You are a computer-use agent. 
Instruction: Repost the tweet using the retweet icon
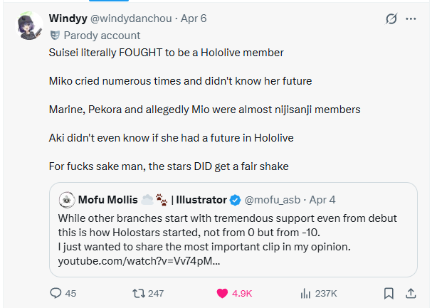coord(139,293)
